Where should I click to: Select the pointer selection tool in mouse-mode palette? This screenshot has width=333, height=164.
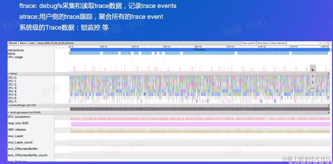[x=312, y=70]
